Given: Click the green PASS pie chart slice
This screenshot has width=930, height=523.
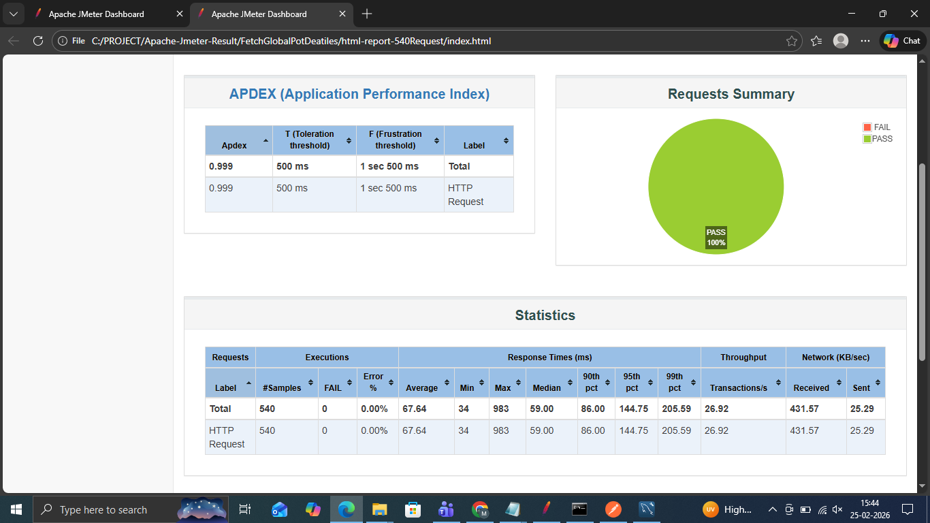Looking at the screenshot, I should pyautogui.click(x=716, y=177).
